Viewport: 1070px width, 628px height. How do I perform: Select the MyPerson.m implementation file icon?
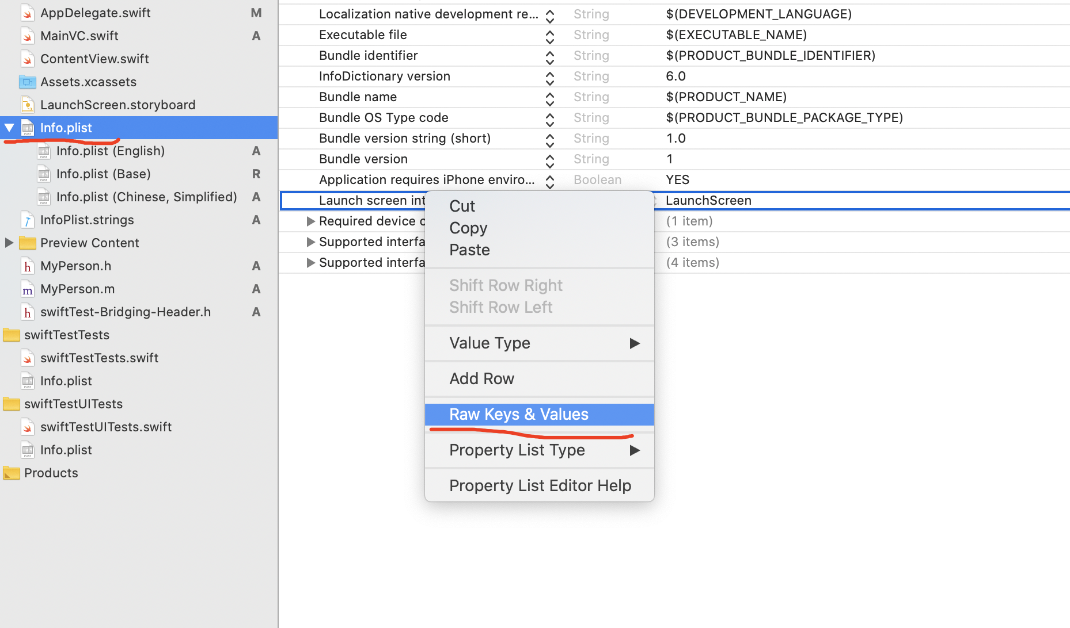pyautogui.click(x=27, y=289)
